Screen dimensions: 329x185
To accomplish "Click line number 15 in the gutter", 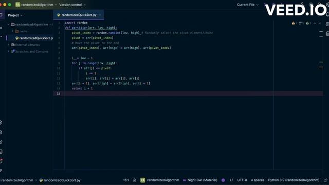I will (58, 94).
